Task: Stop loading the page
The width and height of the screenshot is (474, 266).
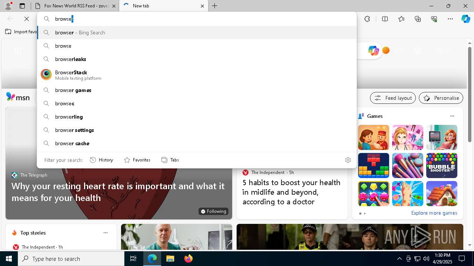Action: (x=27, y=19)
